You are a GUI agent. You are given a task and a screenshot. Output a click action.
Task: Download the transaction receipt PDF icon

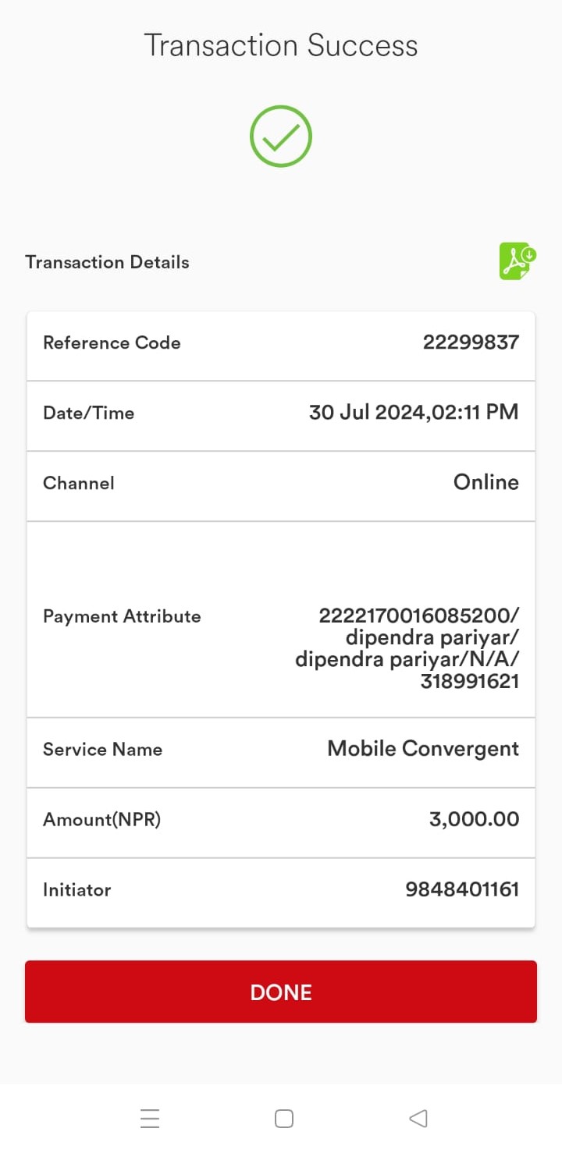[518, 261]
